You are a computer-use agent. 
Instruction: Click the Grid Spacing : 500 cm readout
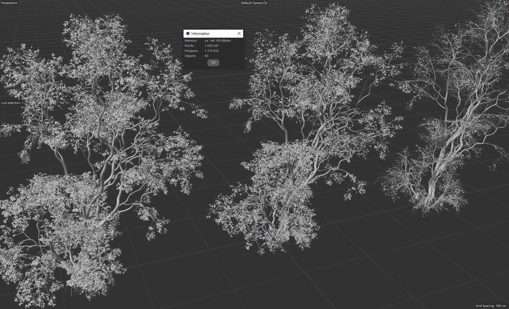click(x=491, y=306)
